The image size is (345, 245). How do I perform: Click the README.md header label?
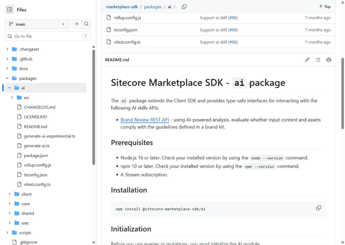pos(117,60)
